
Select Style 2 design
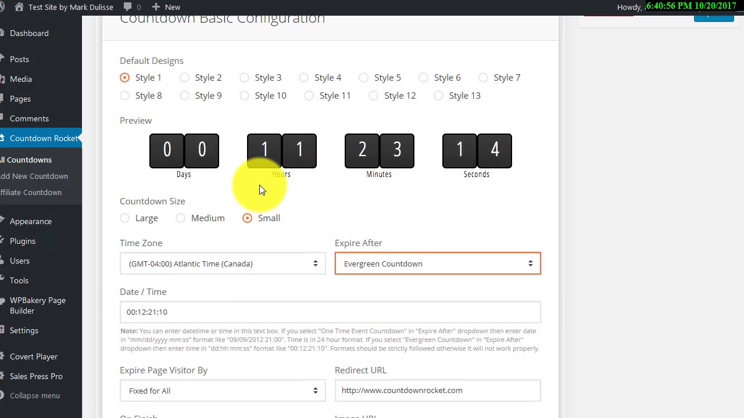[x=184, y=77]
